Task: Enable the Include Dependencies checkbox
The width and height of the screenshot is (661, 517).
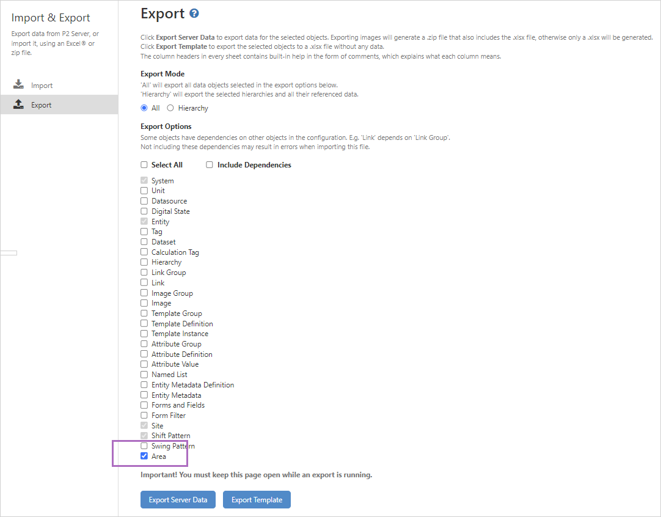Action: point(210,165)
